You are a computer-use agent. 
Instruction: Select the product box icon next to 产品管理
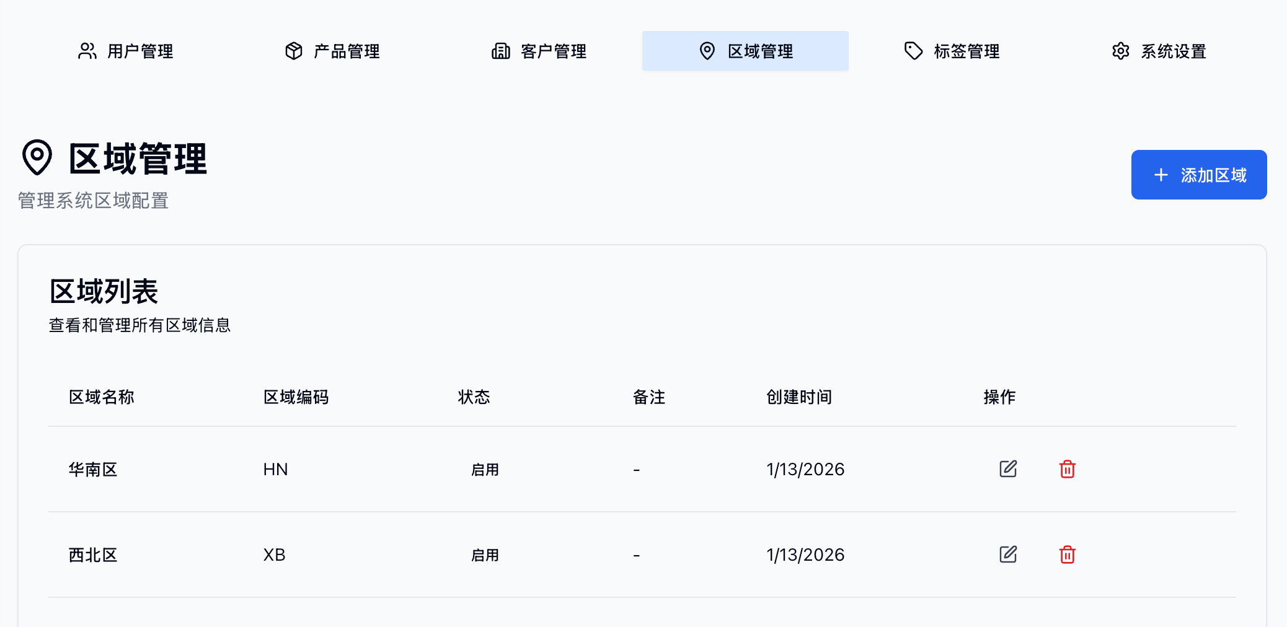pyautogui.click(x=293, y=51)
